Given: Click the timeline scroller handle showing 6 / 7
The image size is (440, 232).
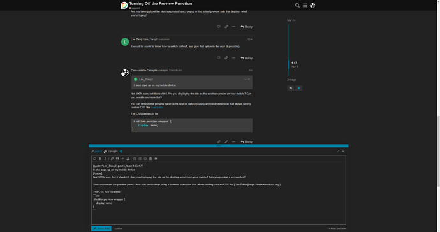Looking at the screenshot, I should click(288, 64).
